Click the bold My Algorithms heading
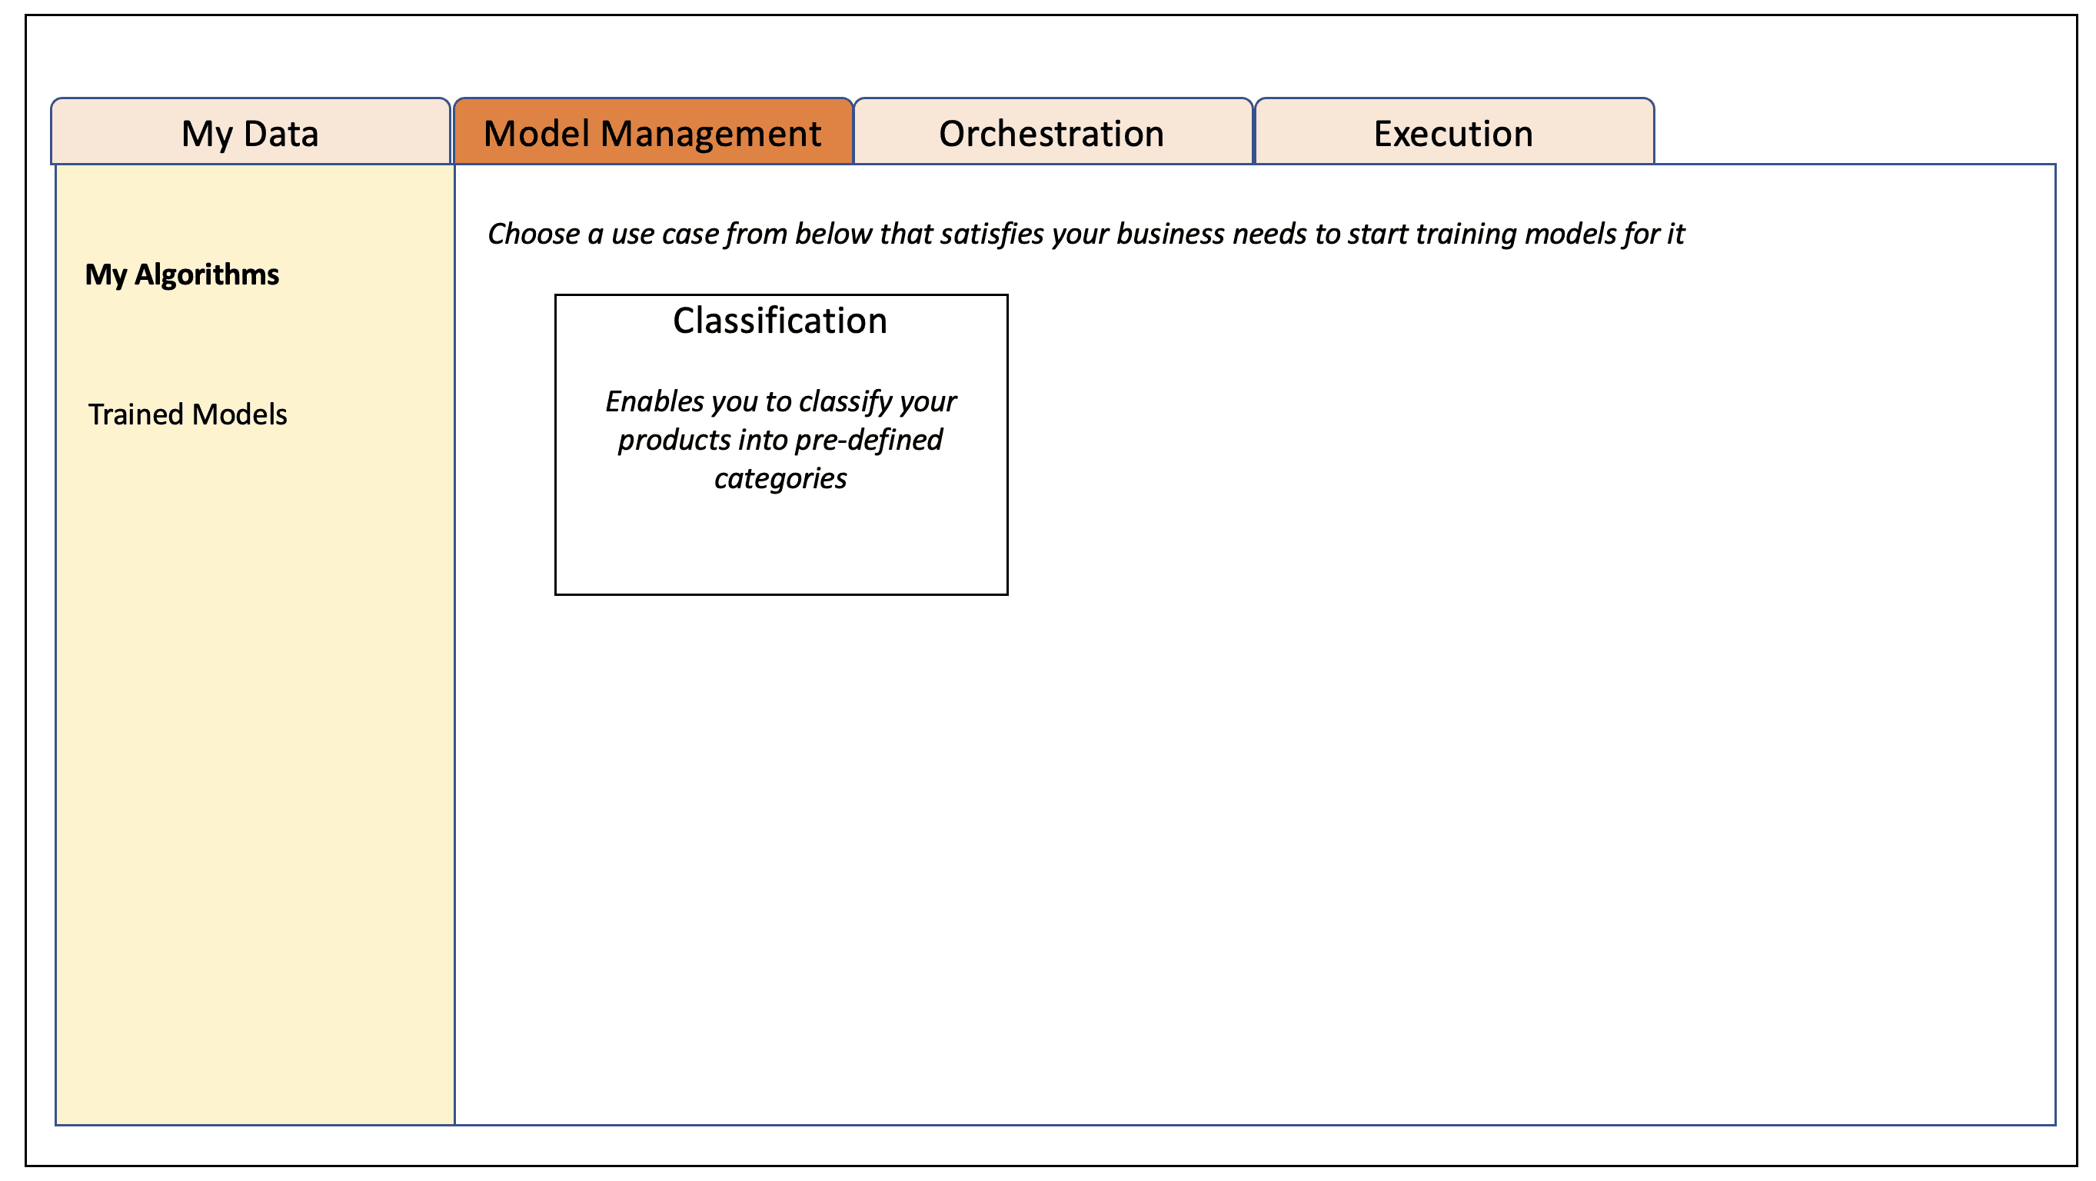 pyautogui.click(x=181, y=274)
